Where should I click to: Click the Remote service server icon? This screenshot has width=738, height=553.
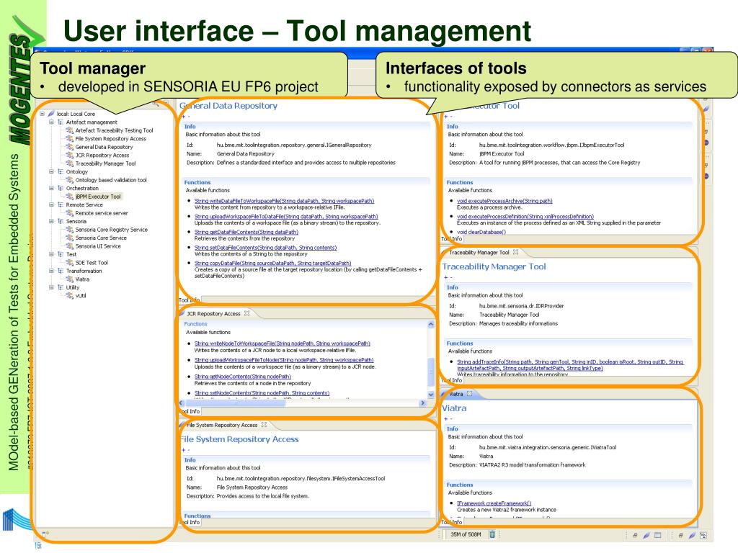pyautogui.click(x=70, y=213)
